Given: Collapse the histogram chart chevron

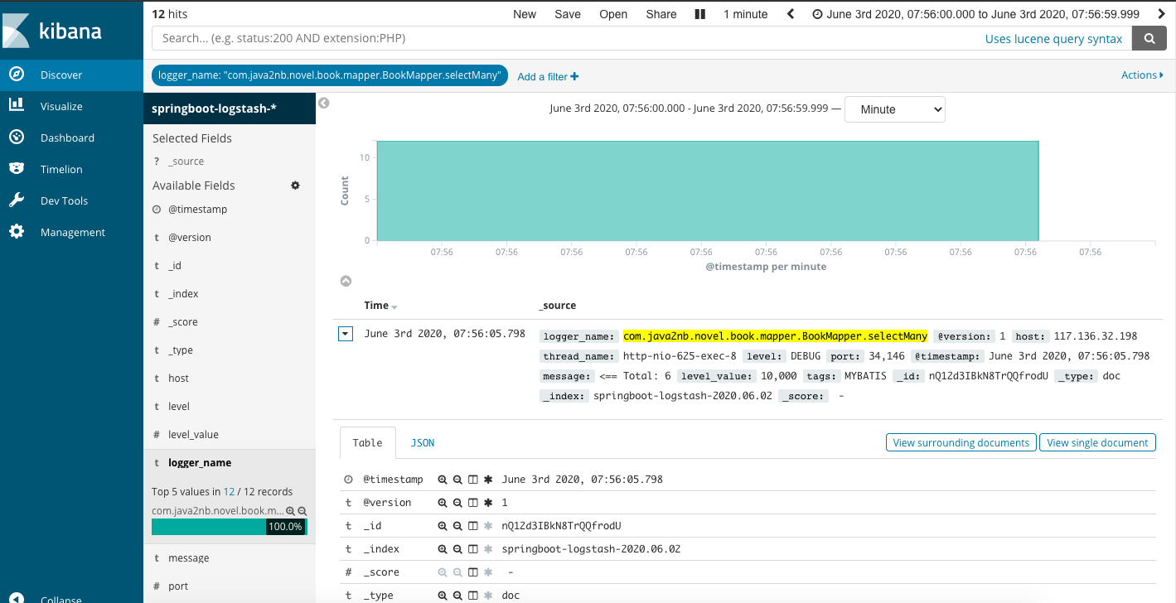Looking at the screenshot, I should [346, 282].
